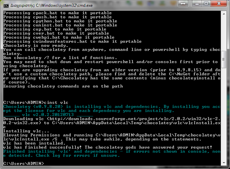Click 'Processing cpython.bat' line
The height and width of the screenshot is (169, 230).
pos(60,21)
